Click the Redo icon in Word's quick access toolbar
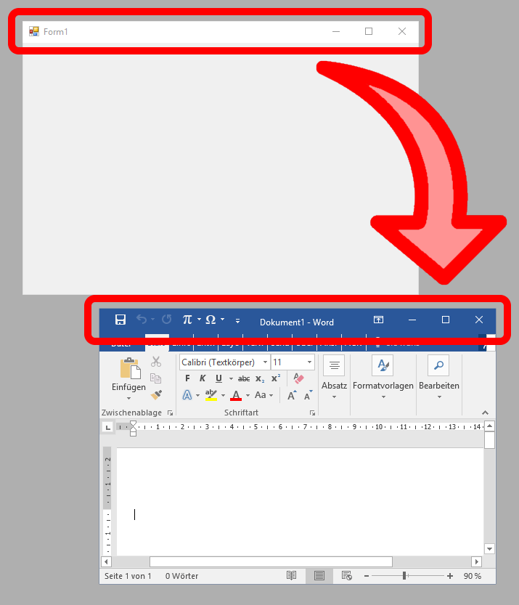The height and width of the screenshot is (605, 519). [x=166, y=320]
